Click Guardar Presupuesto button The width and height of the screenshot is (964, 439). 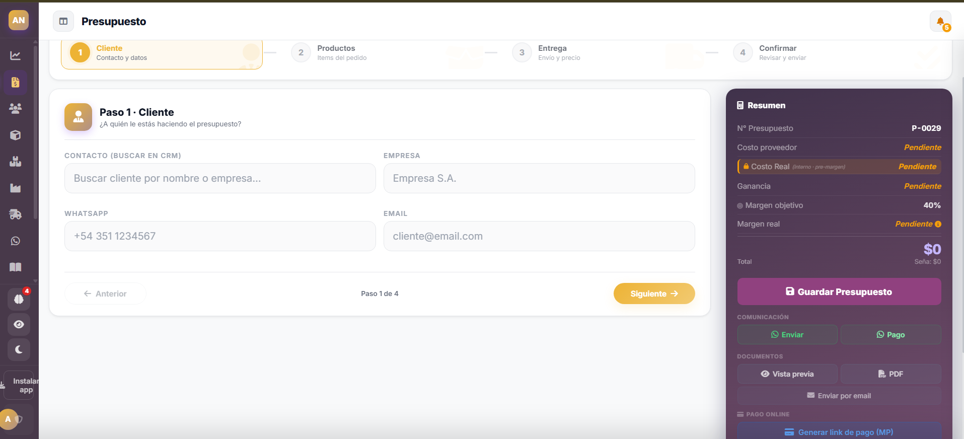coord(839,291)
